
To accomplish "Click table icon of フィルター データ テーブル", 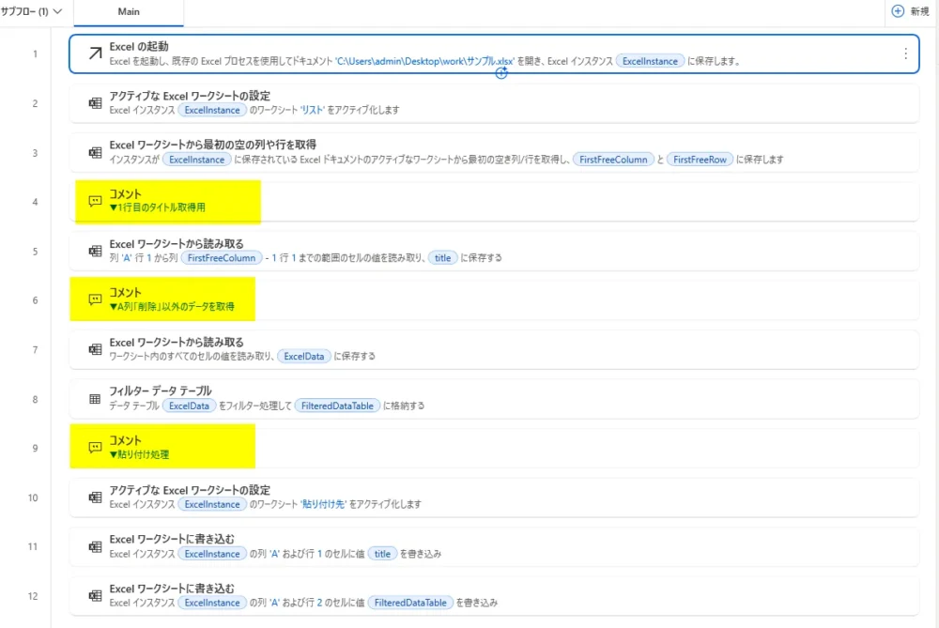I will (x=95, y=399).
